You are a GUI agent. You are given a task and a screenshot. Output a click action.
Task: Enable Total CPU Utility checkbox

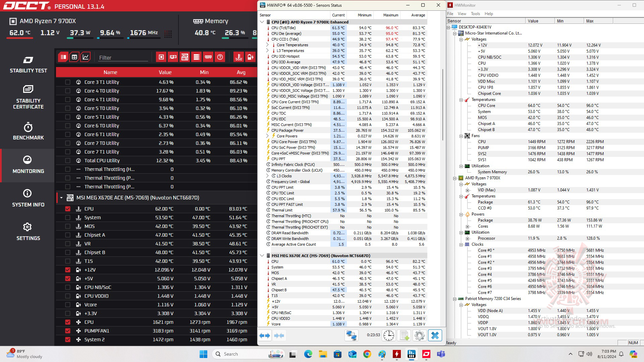68,161
